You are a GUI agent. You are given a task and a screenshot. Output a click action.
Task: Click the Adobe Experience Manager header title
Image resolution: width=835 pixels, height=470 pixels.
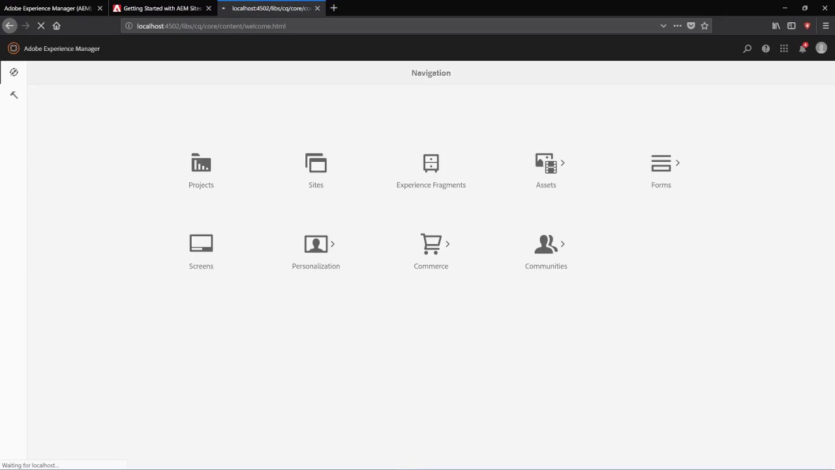click(62, 48)
